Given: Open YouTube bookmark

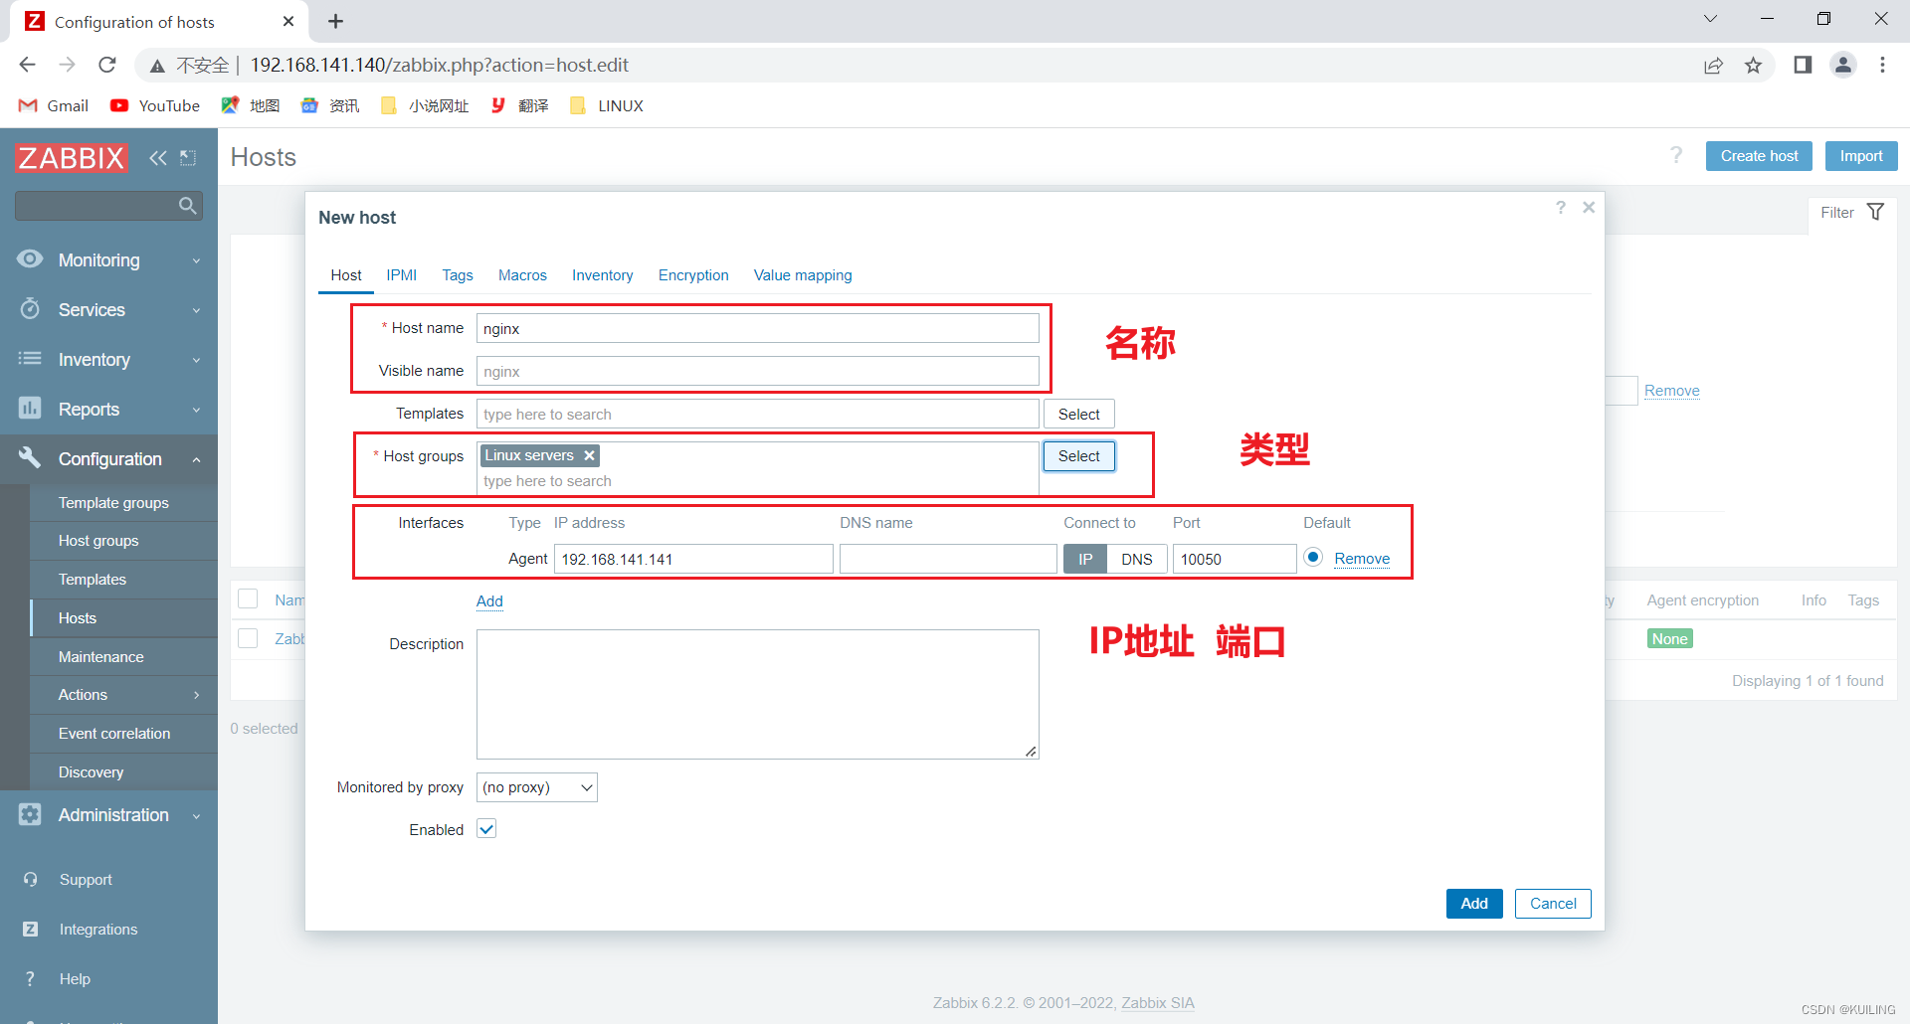Looking at the screenshot, I should point(155,105).
